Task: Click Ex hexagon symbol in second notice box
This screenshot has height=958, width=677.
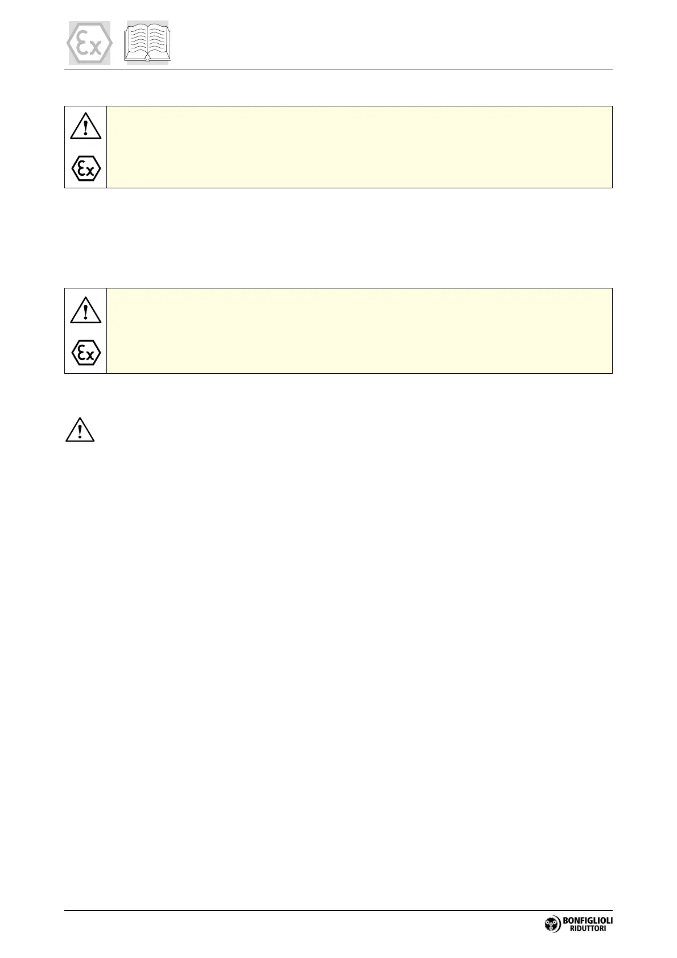Action: pyautogui.click(x=86, y=353)
